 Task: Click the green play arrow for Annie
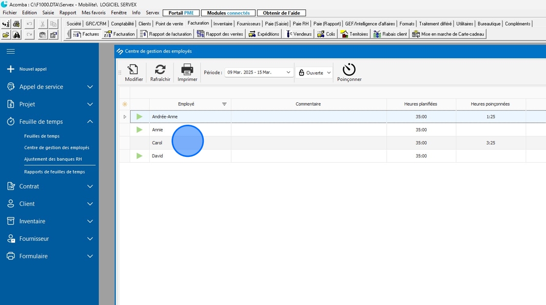(139, 130)
